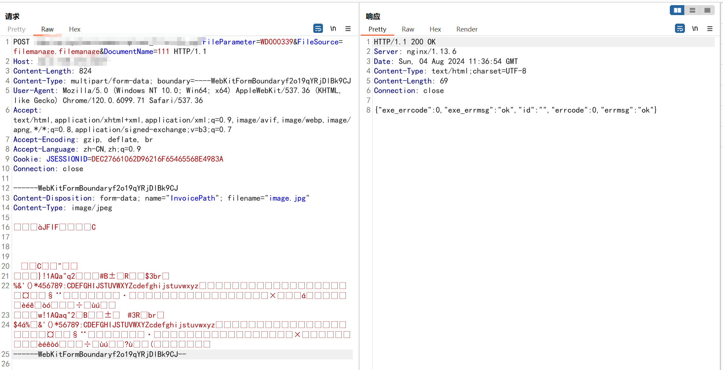Image resolution: width=723 pixels, height=370 pixels.
Task: Select combined tabbed layout icon
Action: click(x=707, y=10)
